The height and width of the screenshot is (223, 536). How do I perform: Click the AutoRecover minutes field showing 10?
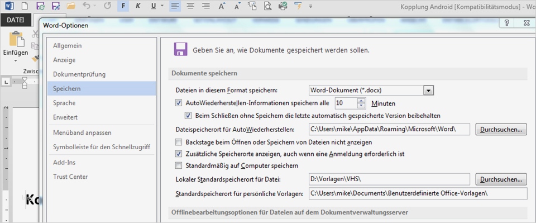point(346,103)
